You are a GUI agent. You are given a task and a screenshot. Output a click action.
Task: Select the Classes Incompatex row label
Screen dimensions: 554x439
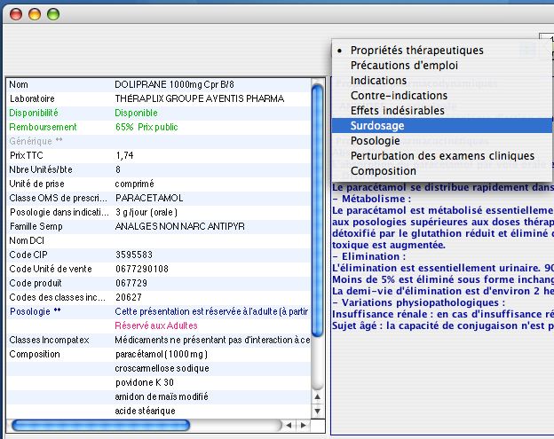coord(49,340)
